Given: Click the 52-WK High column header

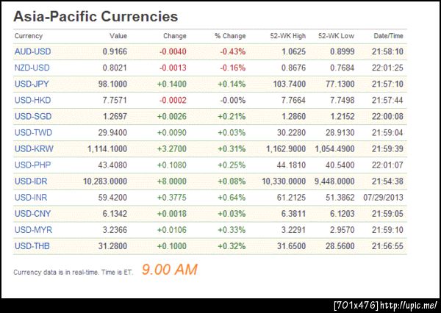Looking at the screenshot, I should pos(287,36).
